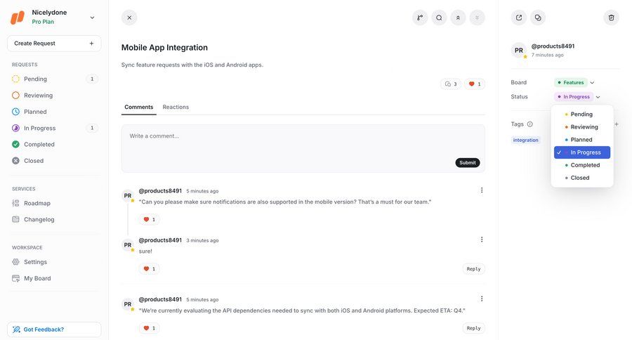Collapse the Status "In Progress" dropdown chevron
The image size is (632, 340).
pyautogui.click(x=598, y=97)
